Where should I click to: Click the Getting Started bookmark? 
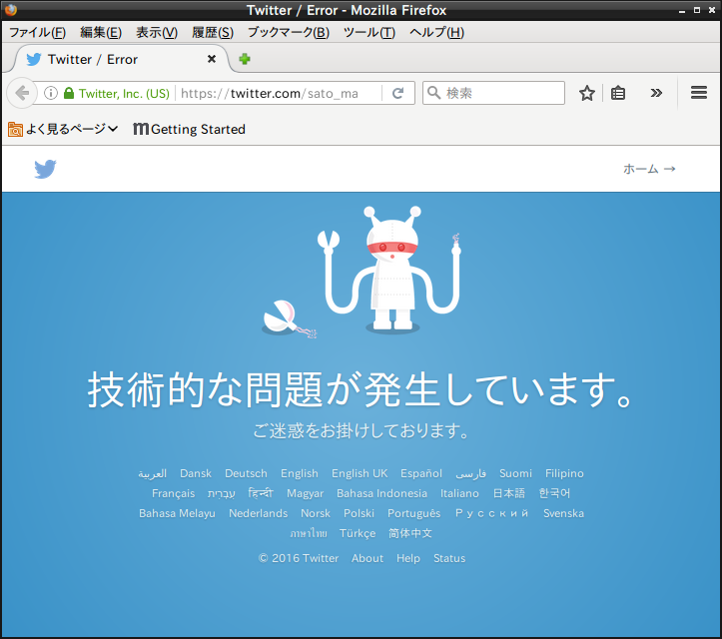click(190, 129)
